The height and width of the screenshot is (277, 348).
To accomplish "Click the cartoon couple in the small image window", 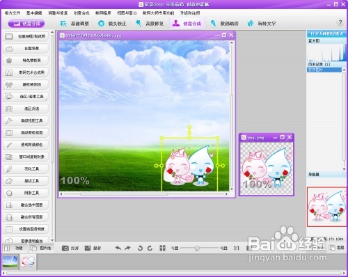I will [267, 168].
